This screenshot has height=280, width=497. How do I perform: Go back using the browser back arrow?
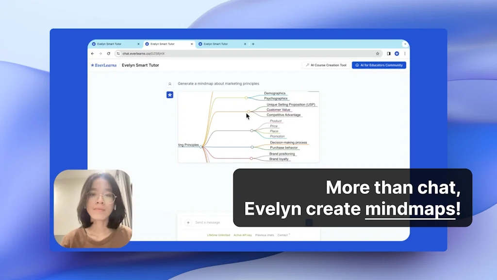pos(93,53)
